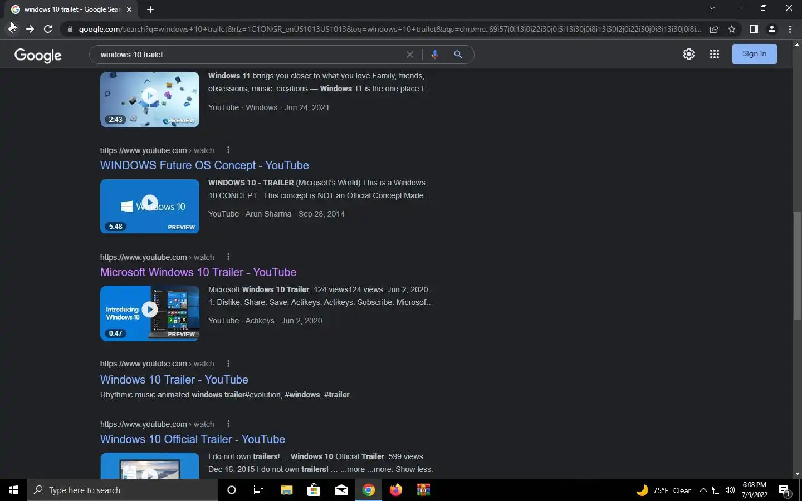Share this page via address bar icon
Screen dimensions: 802x501
click(x=714, y=29)
